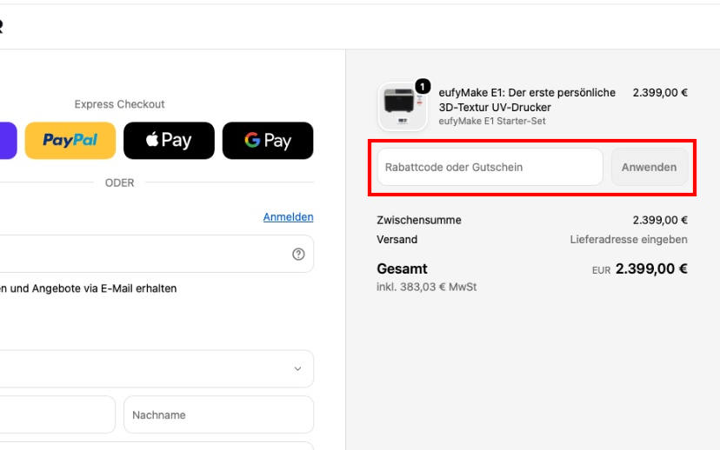Choose Google Pay express checkout
The width and height of the screenshot is (720, 450).
click(x=268, y=141)
